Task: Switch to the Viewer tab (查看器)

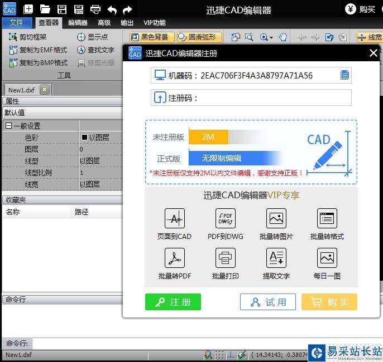Action: point(49,23)
